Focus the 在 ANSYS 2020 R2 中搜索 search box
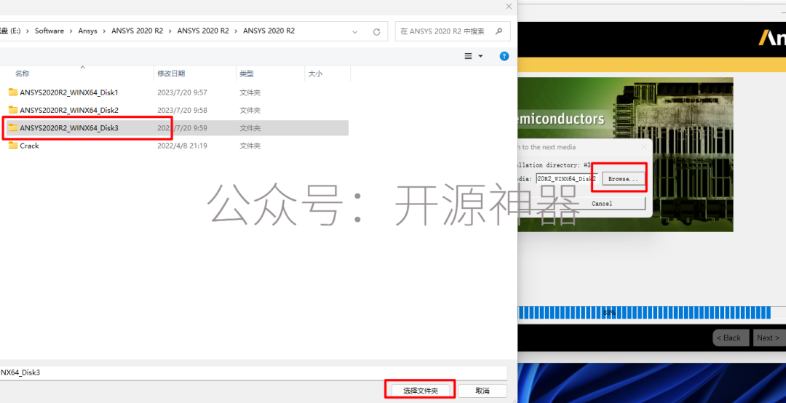Viewport: 786px width, 403px height. 453,31
